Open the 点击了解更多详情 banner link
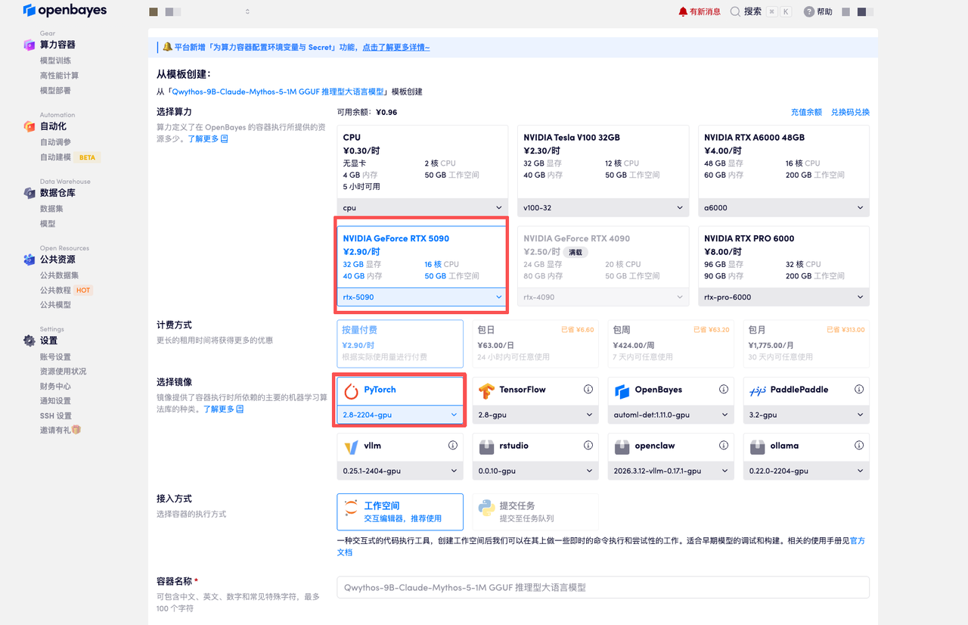This screenshot has height=625, width=968. pos(396,47)
